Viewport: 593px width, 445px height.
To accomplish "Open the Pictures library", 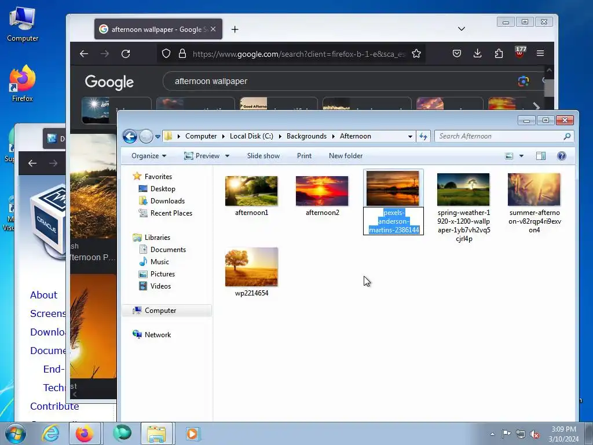I will tap(157, 274).
